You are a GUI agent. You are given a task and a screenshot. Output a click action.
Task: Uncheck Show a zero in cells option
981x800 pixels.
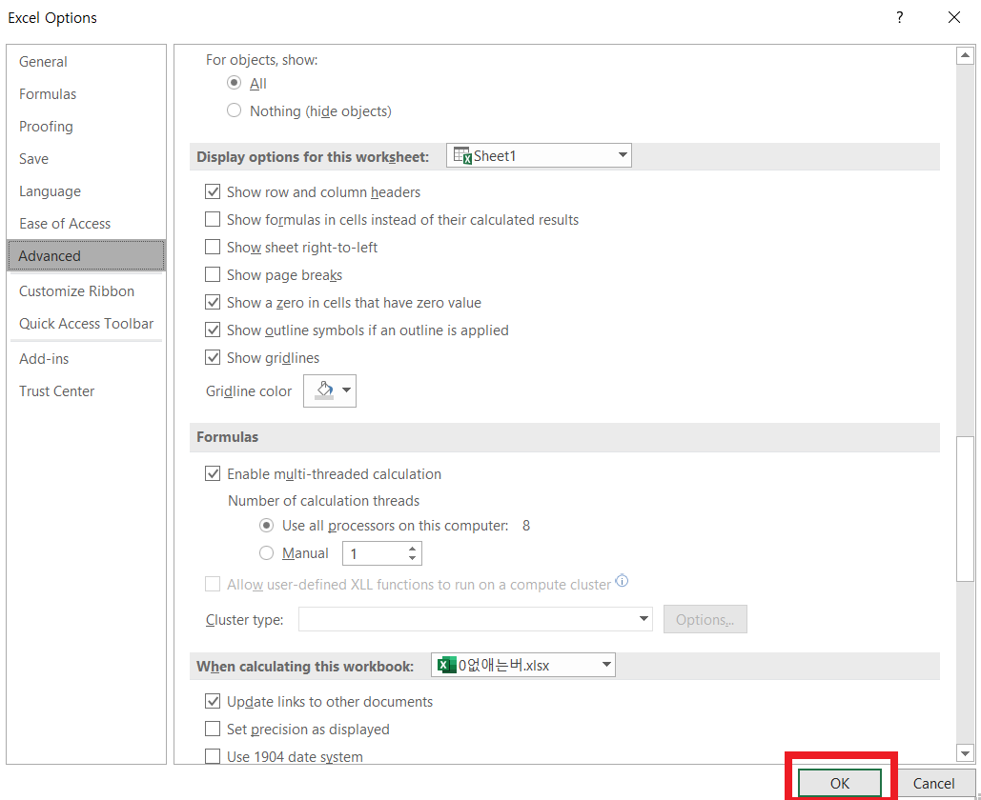(213, 303)
